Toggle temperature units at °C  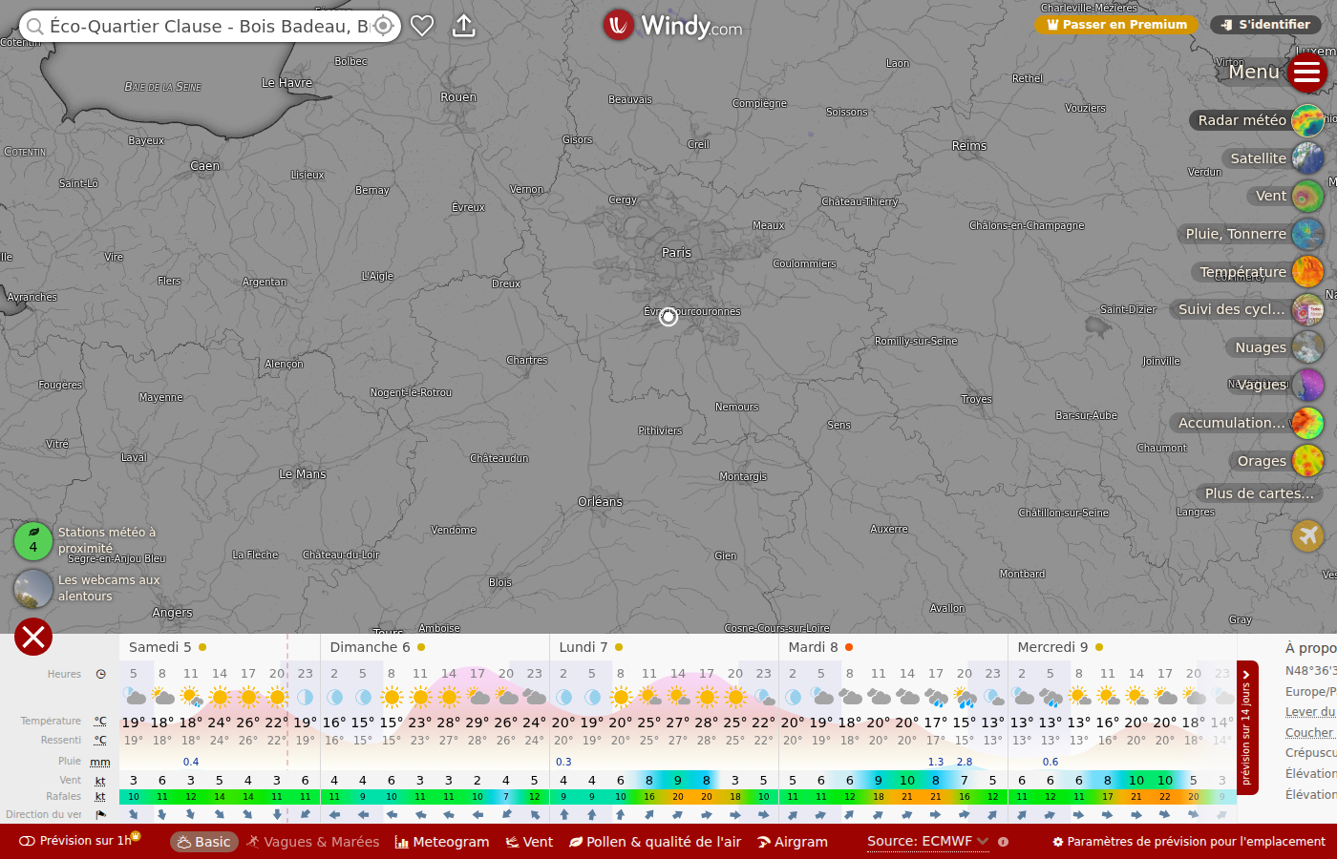coord(100,721)
